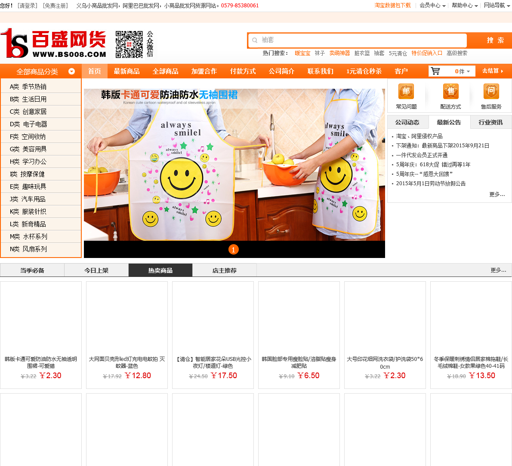Switch to the 店主推荐 product tab
The height and width of the screenshot is (466, 512).
(x=224, y=270)
